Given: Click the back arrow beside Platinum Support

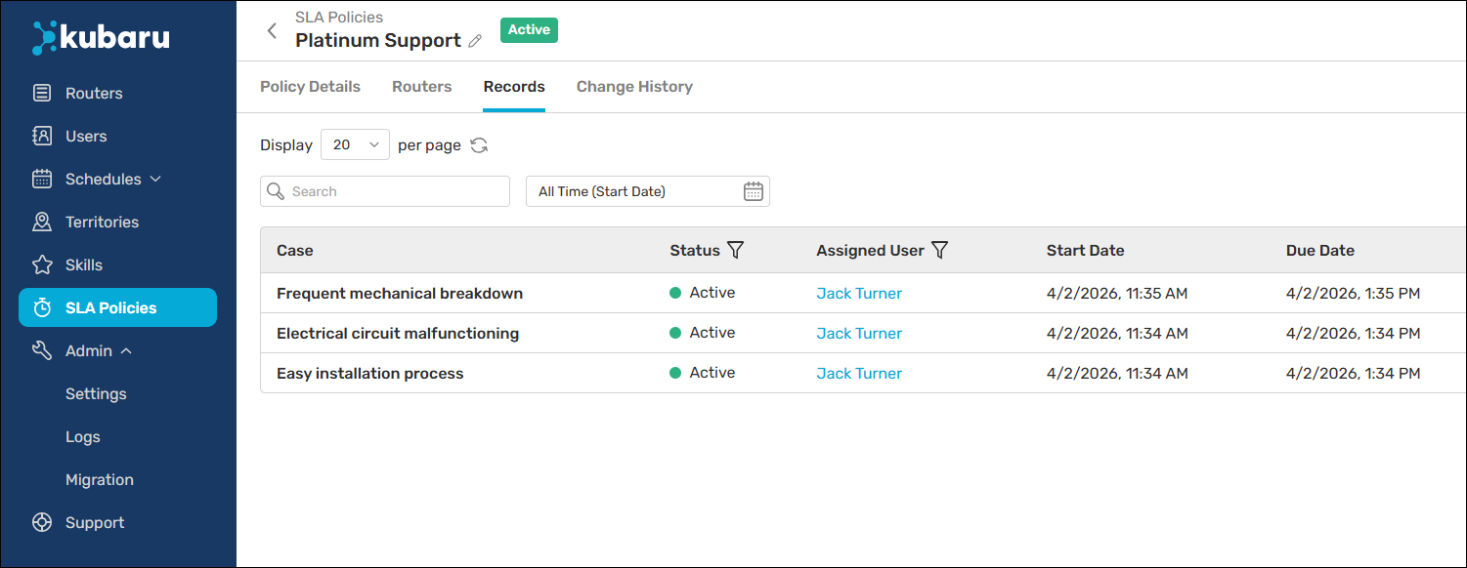Looking at the screenshot, I should (273, 31).
